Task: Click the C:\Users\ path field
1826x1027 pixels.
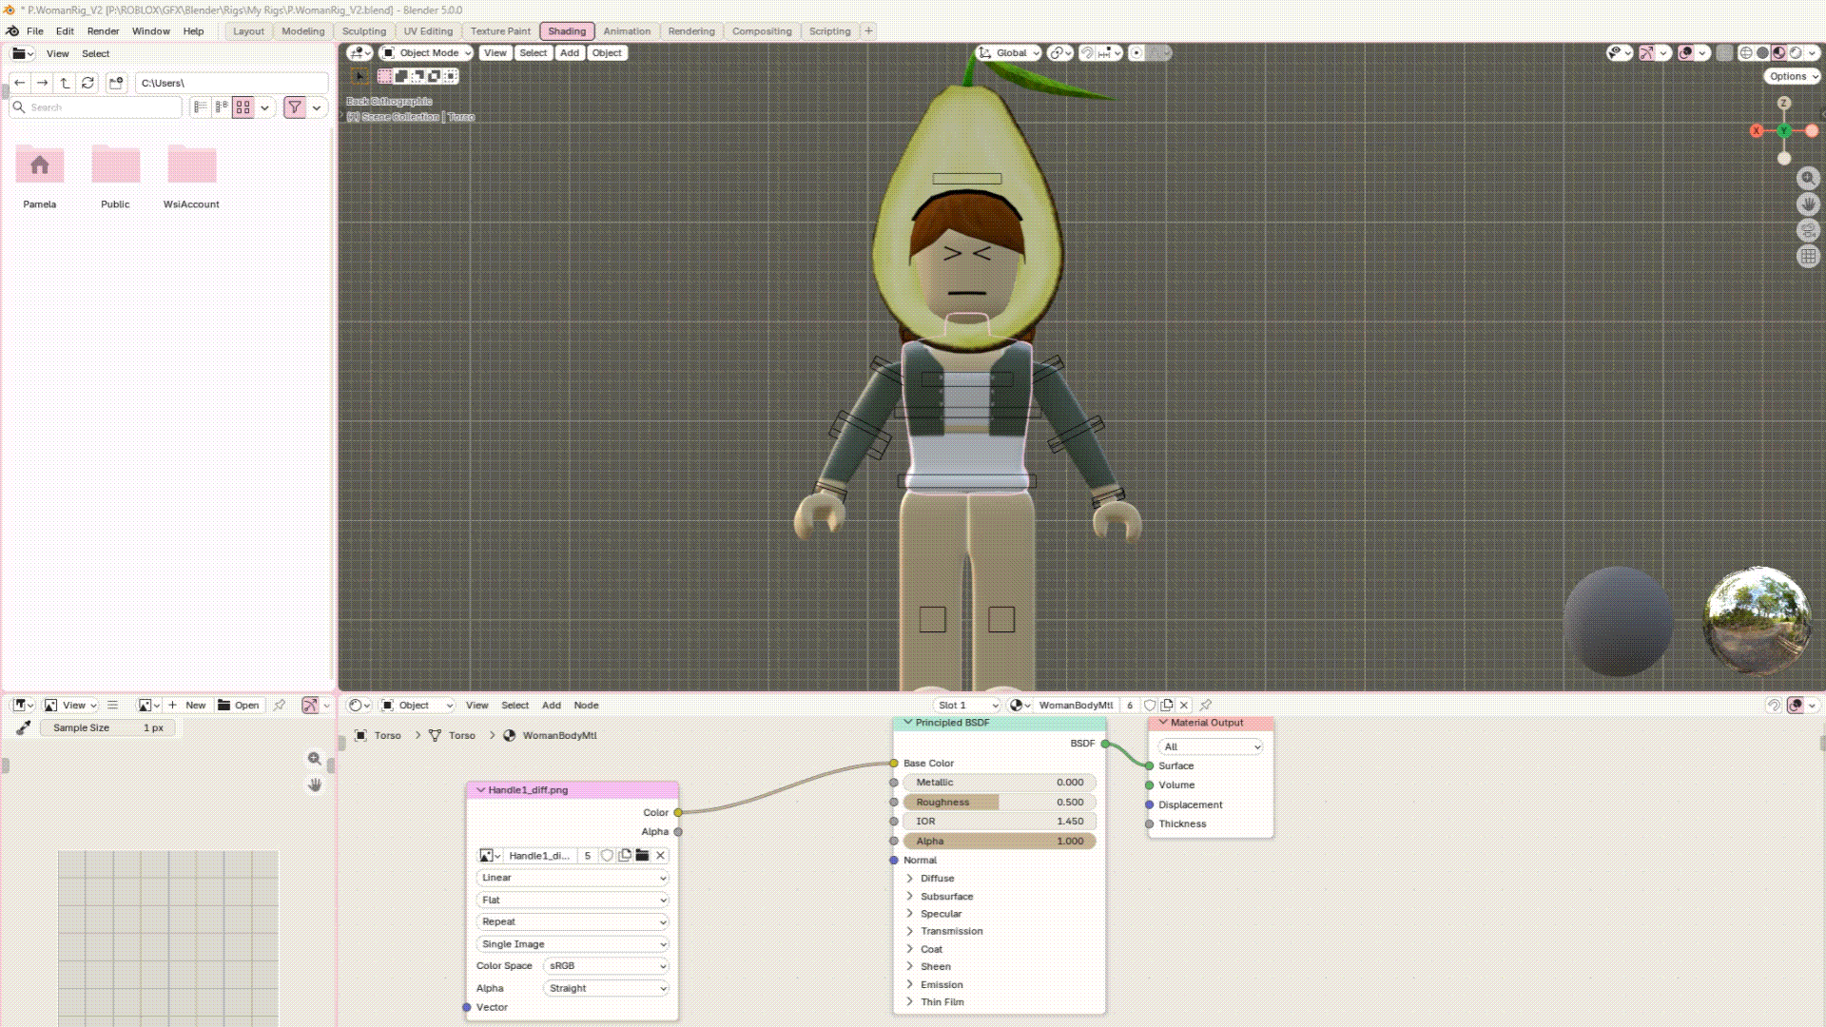Action: tap(231, 83)
